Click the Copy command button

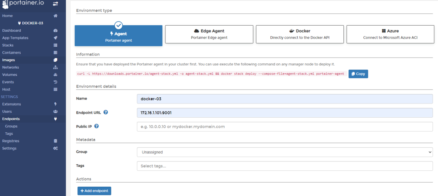(x=358, y=74)
